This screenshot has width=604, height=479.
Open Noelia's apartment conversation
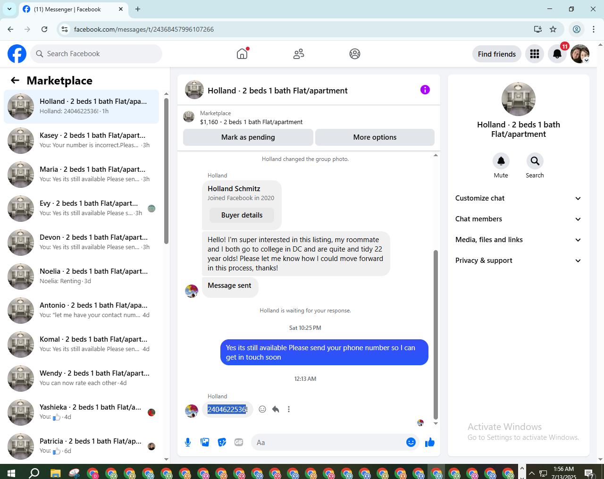click(82, 277)
